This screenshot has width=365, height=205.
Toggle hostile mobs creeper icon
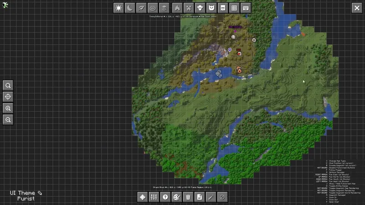click(188, 8)
